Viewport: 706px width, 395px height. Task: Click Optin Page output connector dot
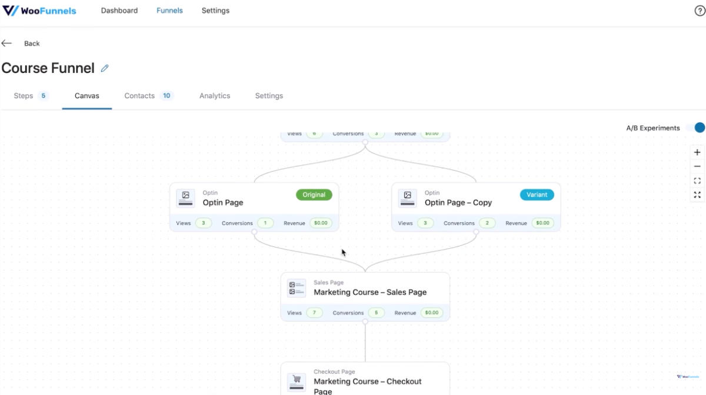pyautogui.click(x=254, y=232)
